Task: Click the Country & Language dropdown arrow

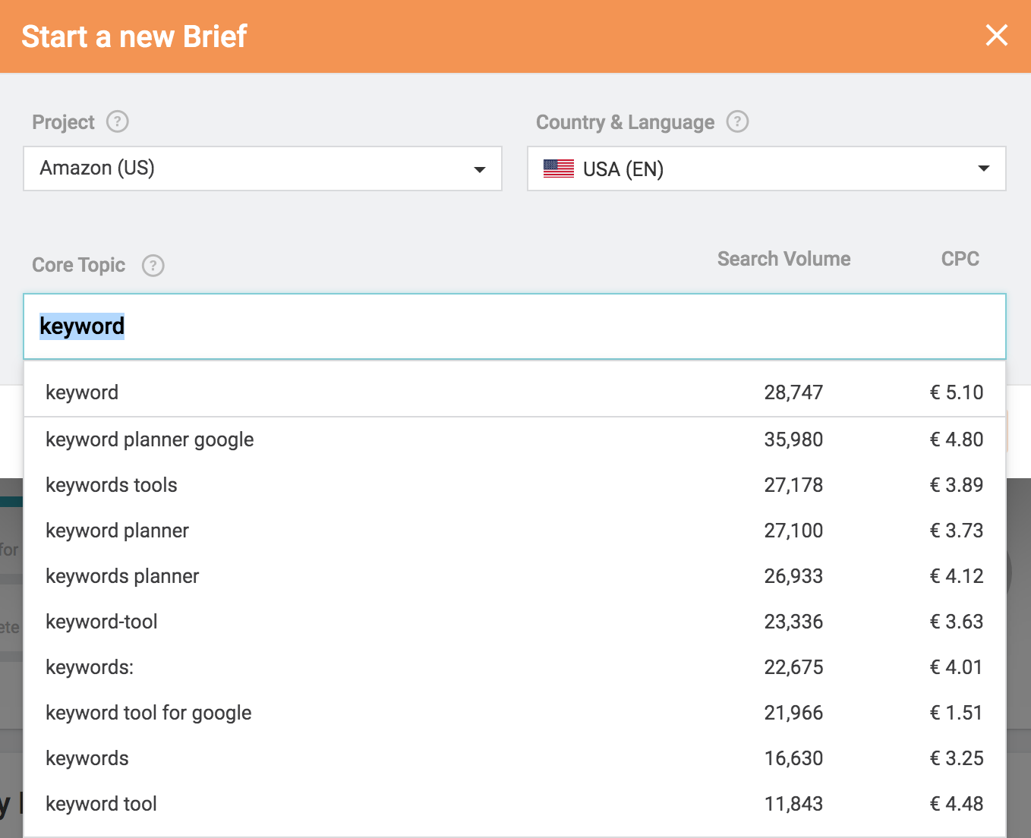Action: [x=984, y=169]
